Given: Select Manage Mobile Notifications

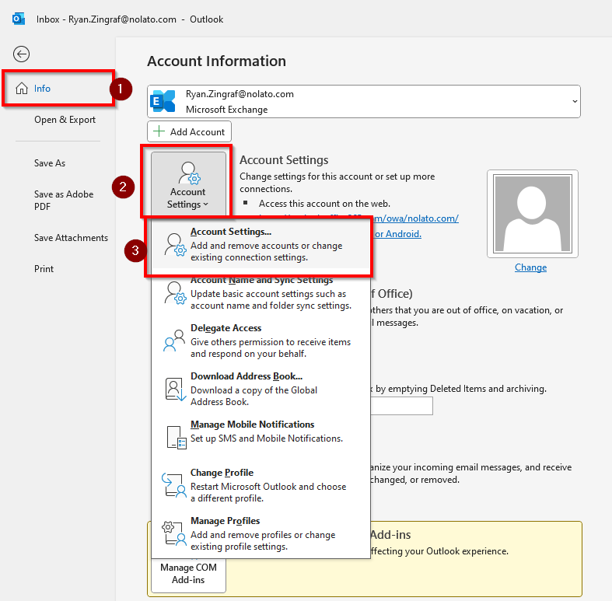Looking at the screenshot, I should click(261, 437).
